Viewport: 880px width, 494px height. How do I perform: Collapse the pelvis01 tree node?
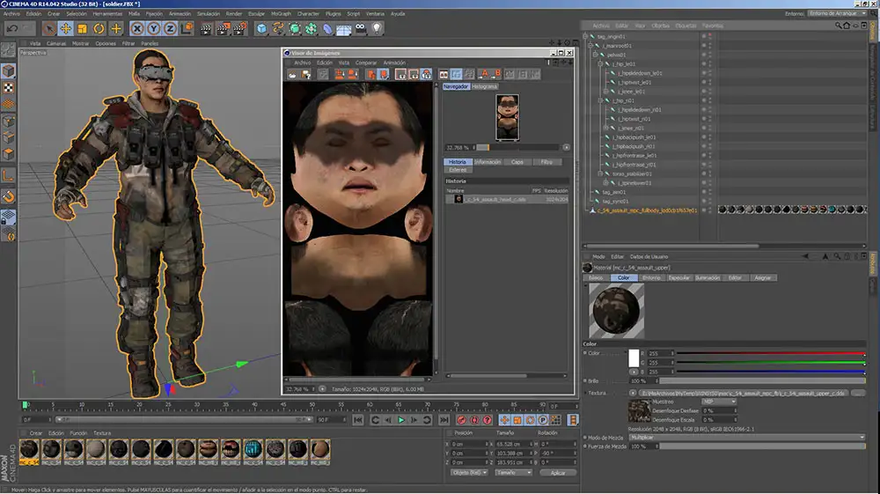pyautogui.click(x=596, y=55)
